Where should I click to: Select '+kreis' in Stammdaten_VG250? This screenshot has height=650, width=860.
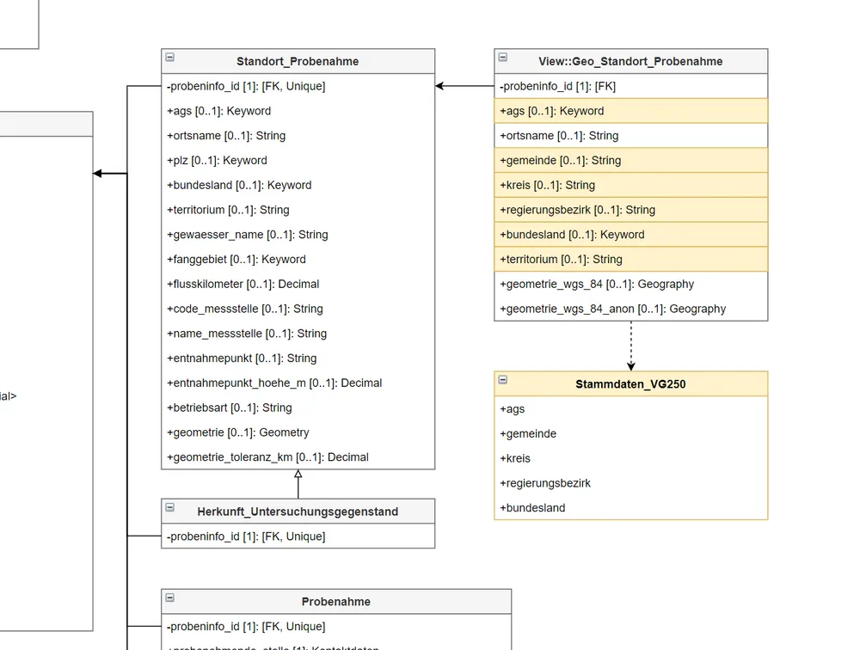(x=630, y=458)
